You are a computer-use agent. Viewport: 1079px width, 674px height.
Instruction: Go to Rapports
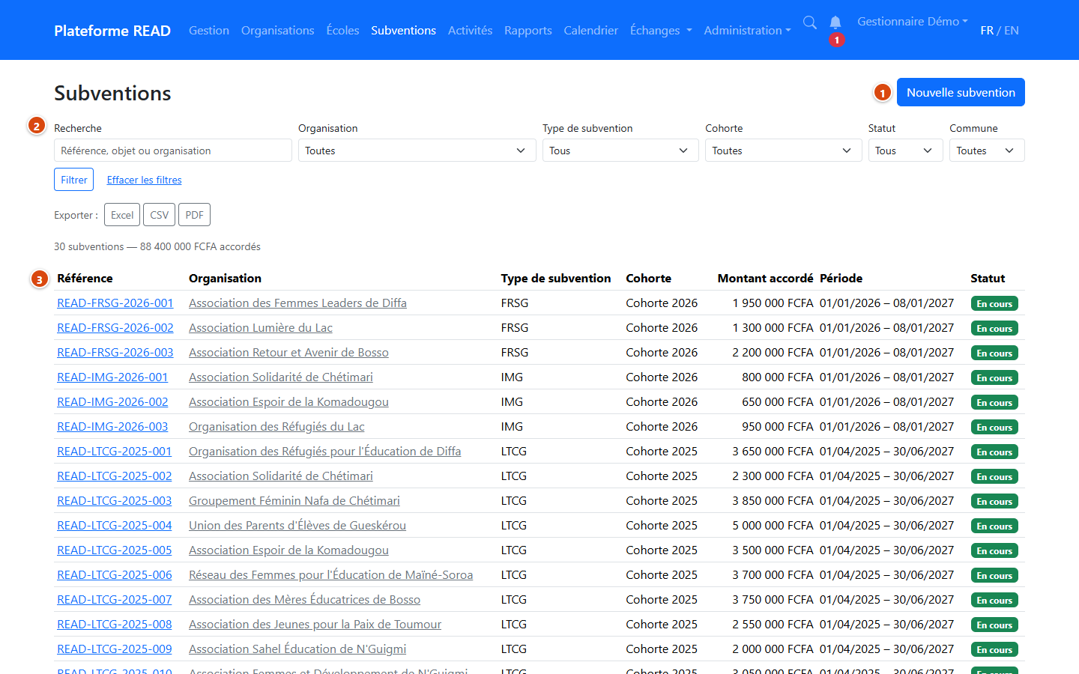coord(528,30)
